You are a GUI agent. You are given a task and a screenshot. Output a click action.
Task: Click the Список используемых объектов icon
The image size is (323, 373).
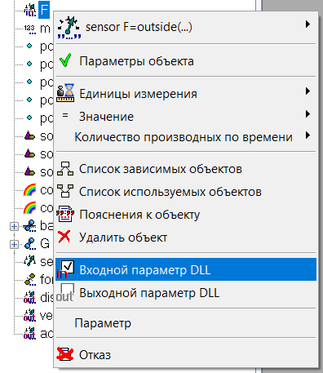(65, 191)
